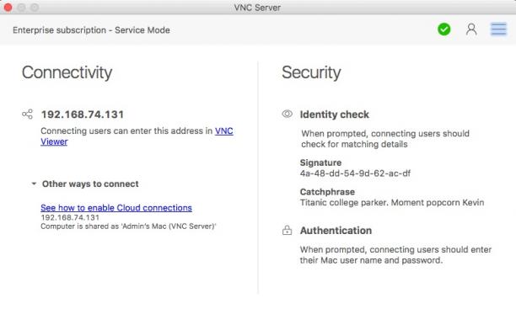Click the Mac user name and password description
The image size is (516, 309).
(395, 255)
